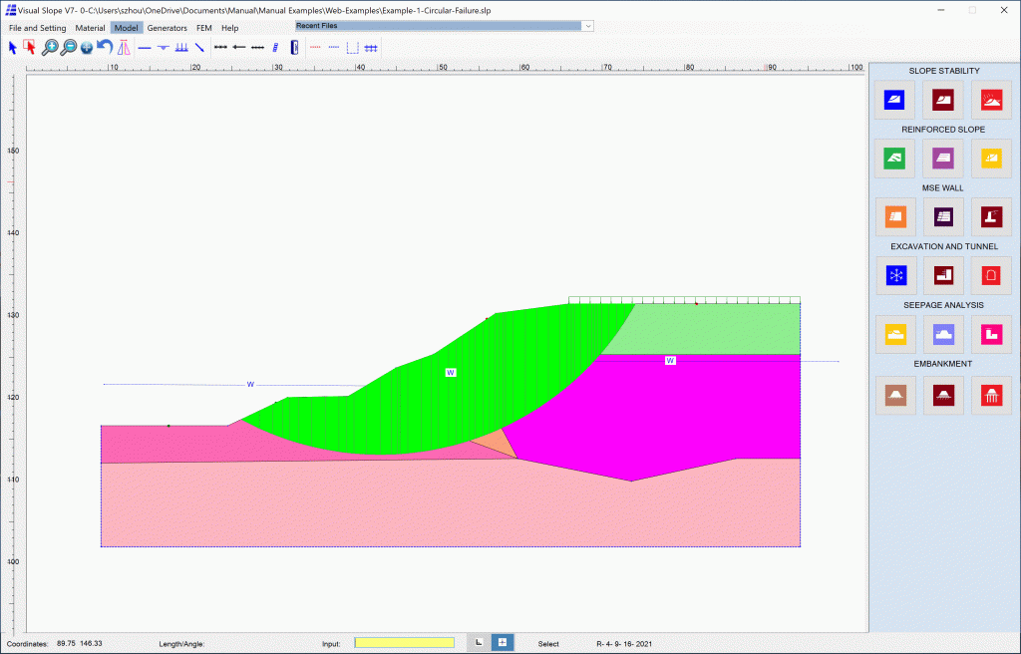
Task: Click the purple icon under Reinforced Slope
Action: (942, 158)
